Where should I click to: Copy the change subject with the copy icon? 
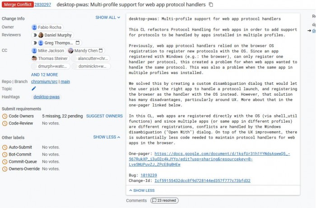tap(211, 5)
